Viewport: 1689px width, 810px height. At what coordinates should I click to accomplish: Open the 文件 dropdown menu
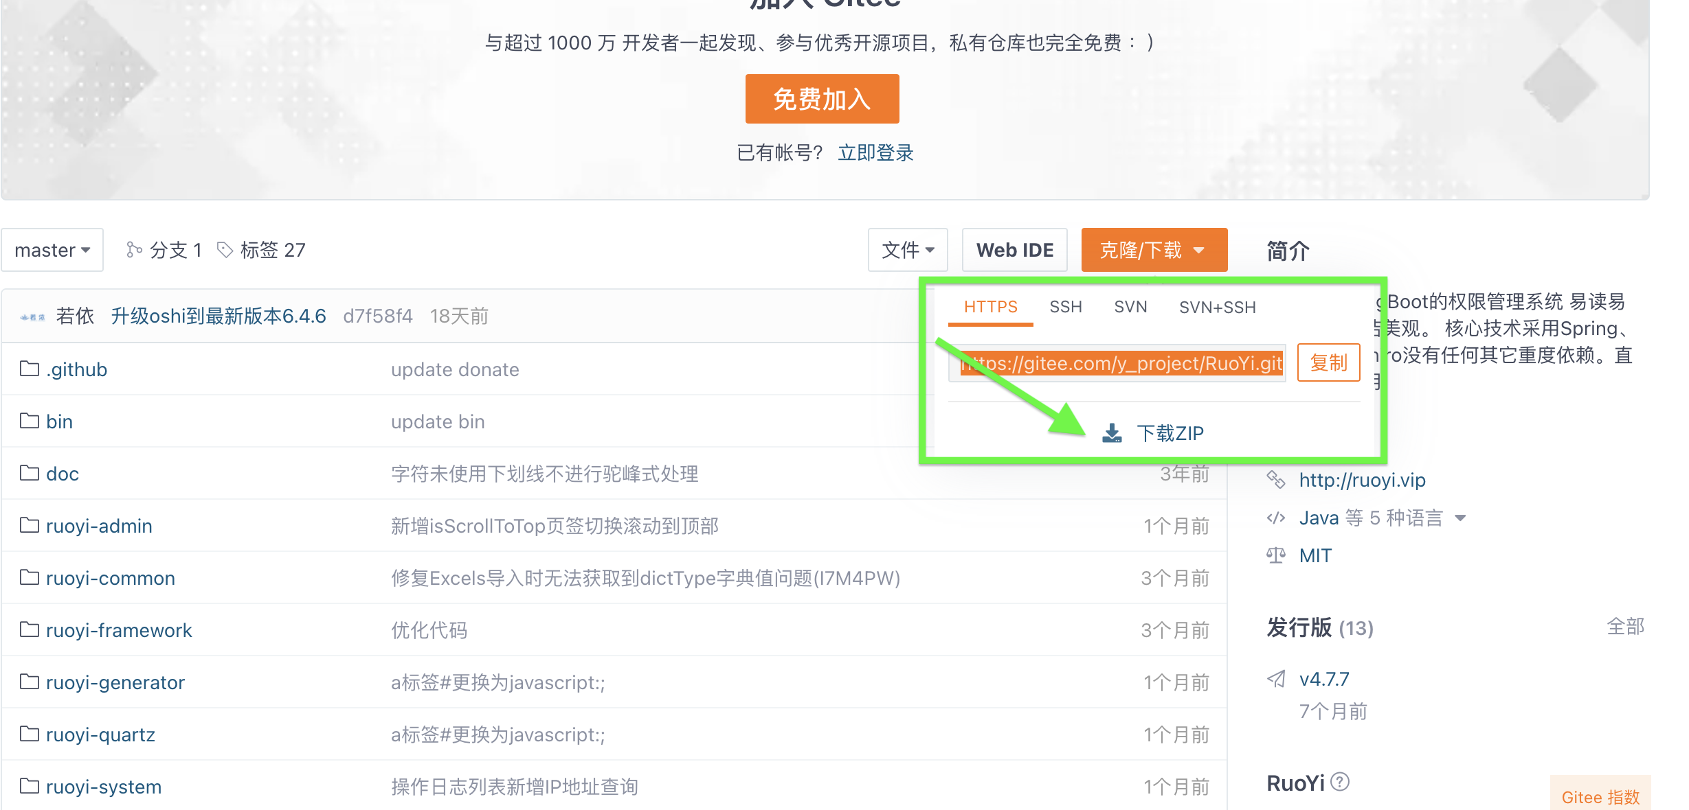908,250
